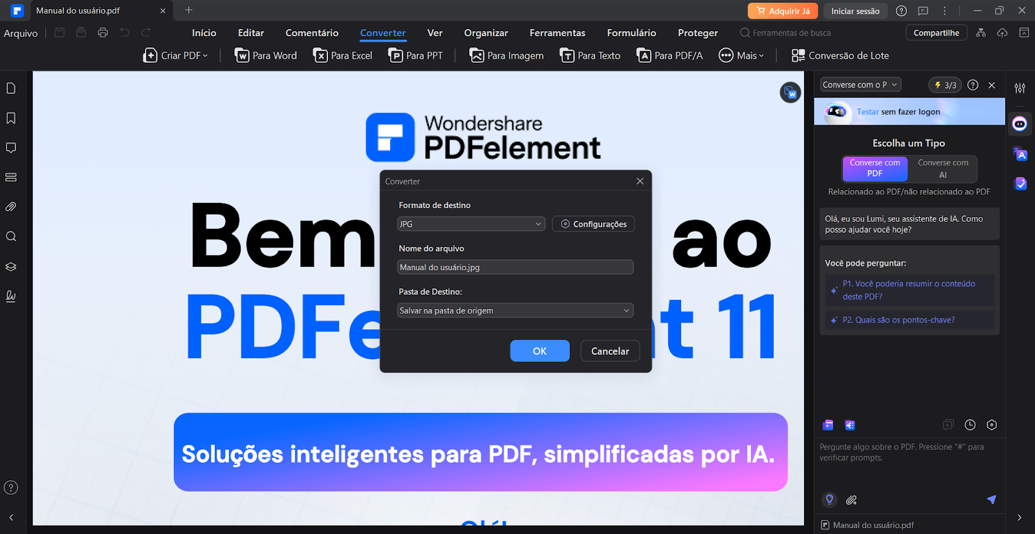Click the AI panel help question icon
1035x534 pixels.
click(972, 85)
